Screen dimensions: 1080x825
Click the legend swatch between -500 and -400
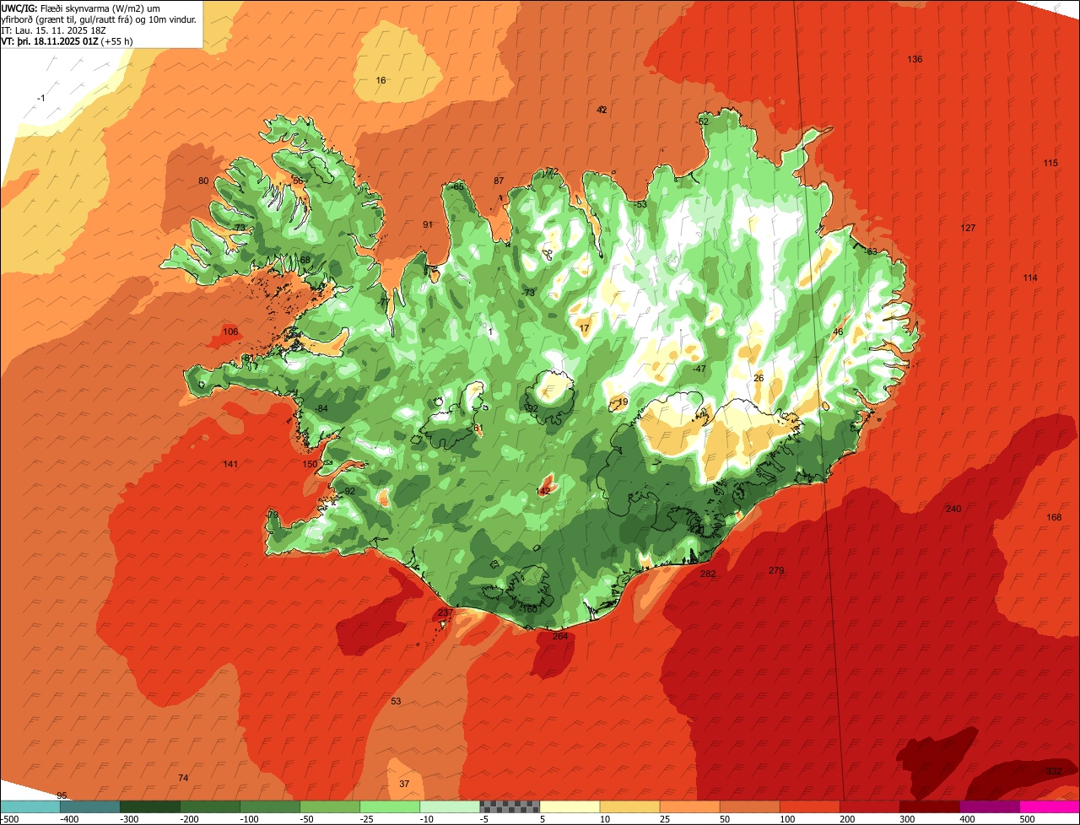pyautogui.click(x=30, y=806)
